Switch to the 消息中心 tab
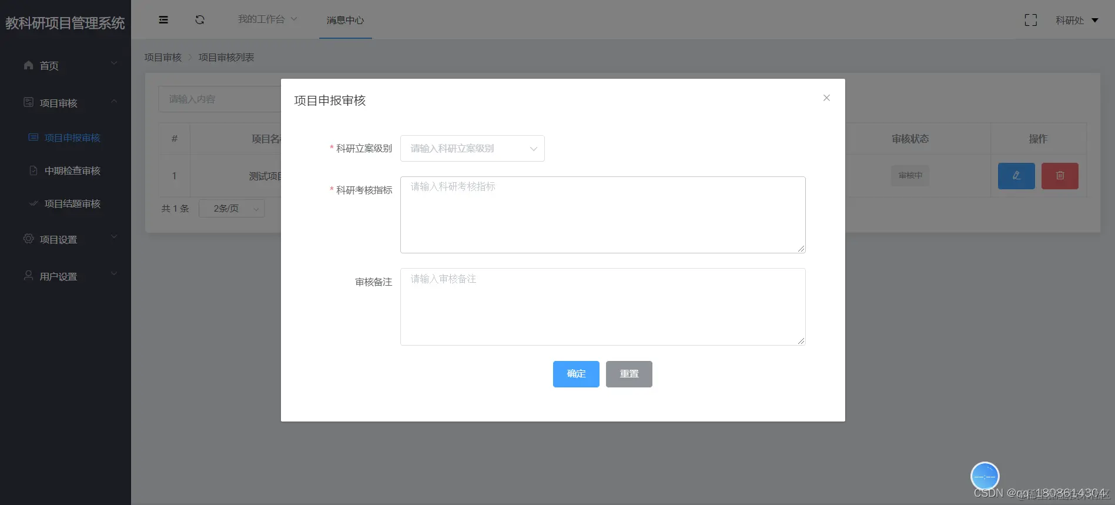The image size is (1115, 505). point(346,20)
